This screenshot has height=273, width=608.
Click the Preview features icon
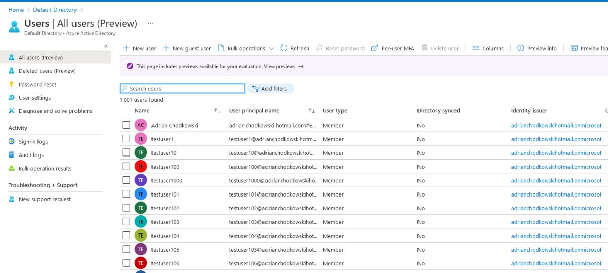point(574,48)
